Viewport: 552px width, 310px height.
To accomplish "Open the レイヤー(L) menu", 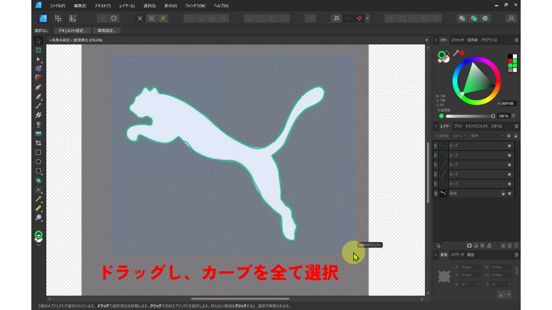I will tap(127, 6).
